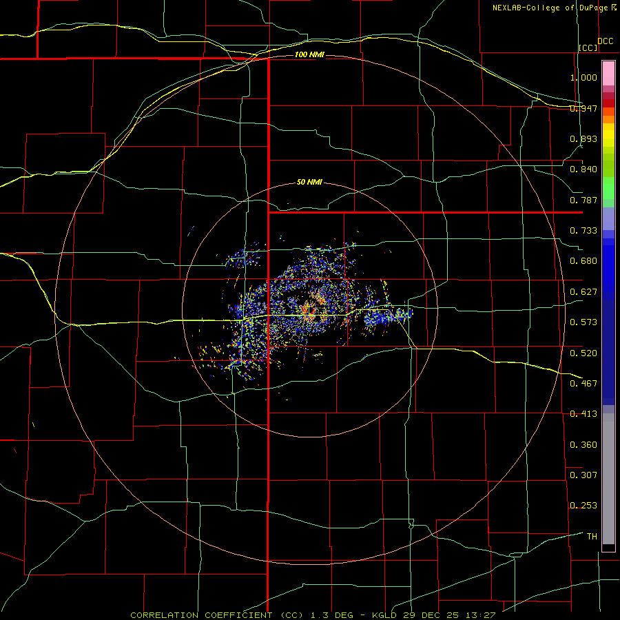Click the 0.733 colorbar value
This screenshot has height=620, width=620.
tap(583, 231)
